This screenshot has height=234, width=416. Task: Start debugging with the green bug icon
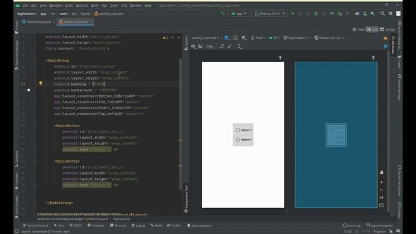(316, 14)
